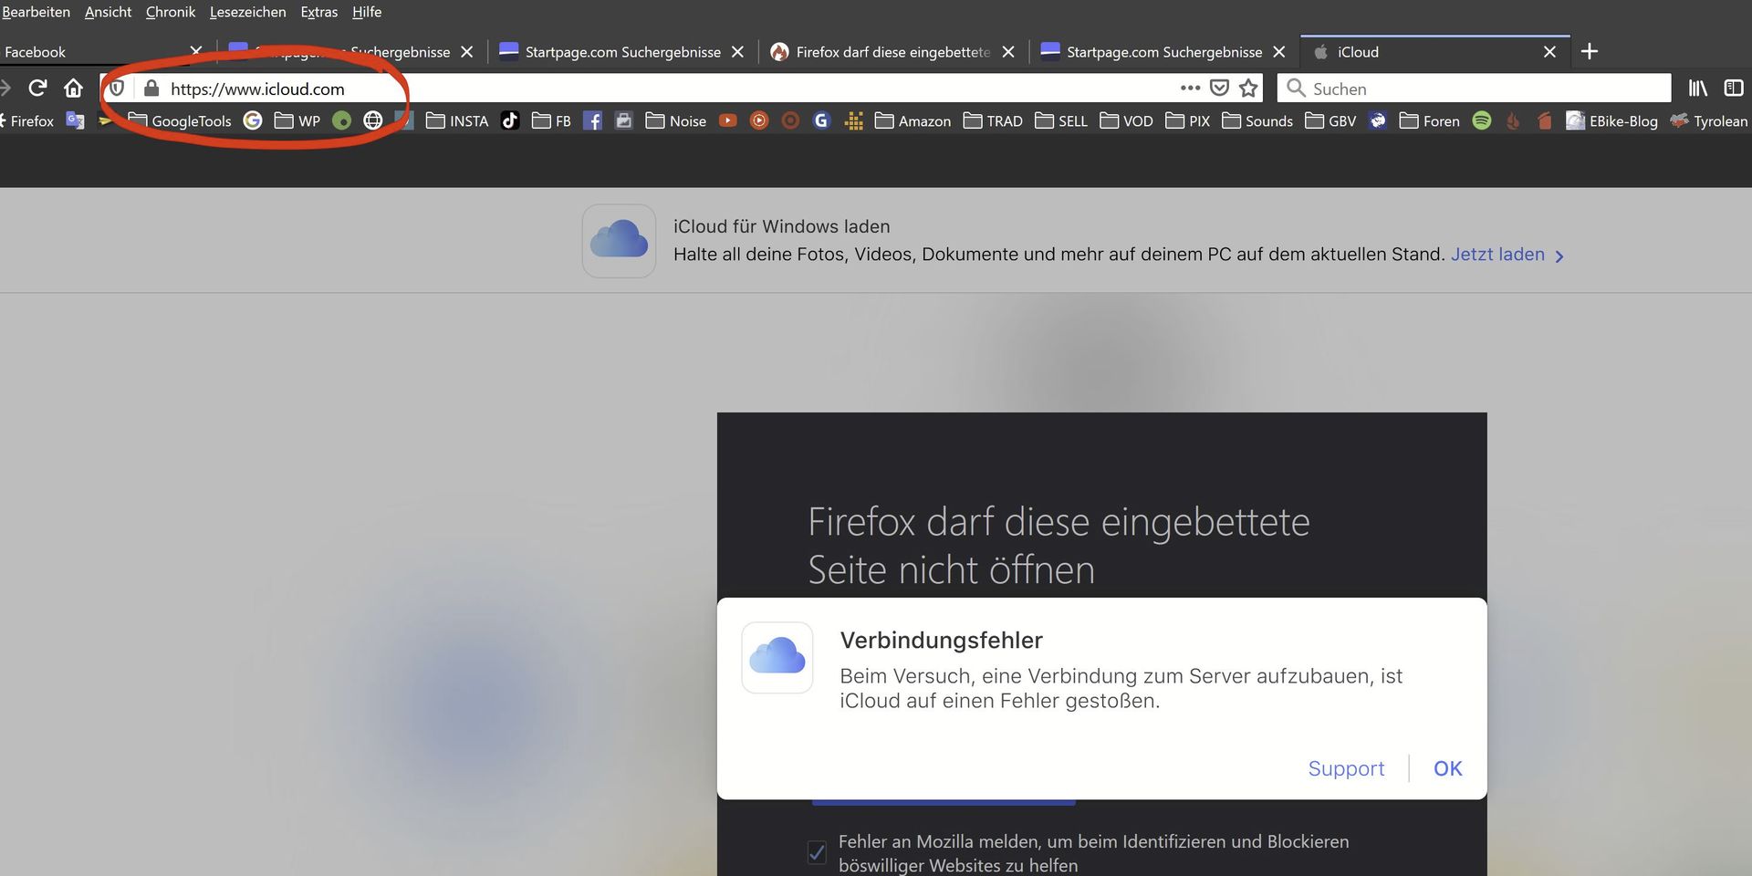Viewport: 1752px width, 876px height.
Task: Toggle the Fehler an Mozilla melden checkbox
Action: click(817, 852)
